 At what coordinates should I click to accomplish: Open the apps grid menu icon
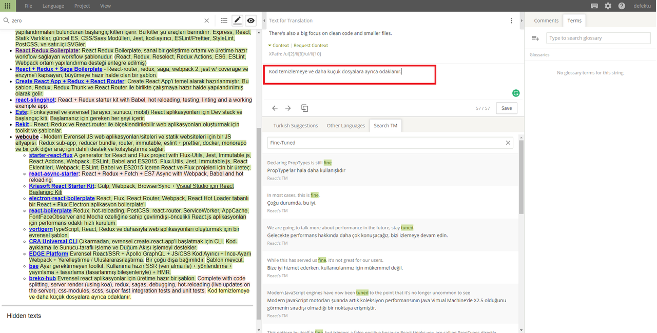point(7,6)
